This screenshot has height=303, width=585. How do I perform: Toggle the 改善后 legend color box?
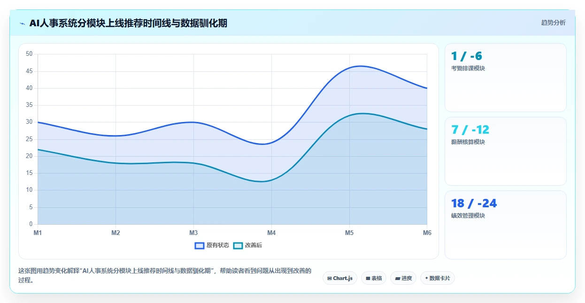tap(238, 245)
